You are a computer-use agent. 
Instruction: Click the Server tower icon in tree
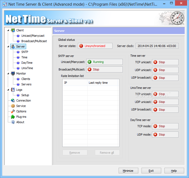[x=13, y=46]
